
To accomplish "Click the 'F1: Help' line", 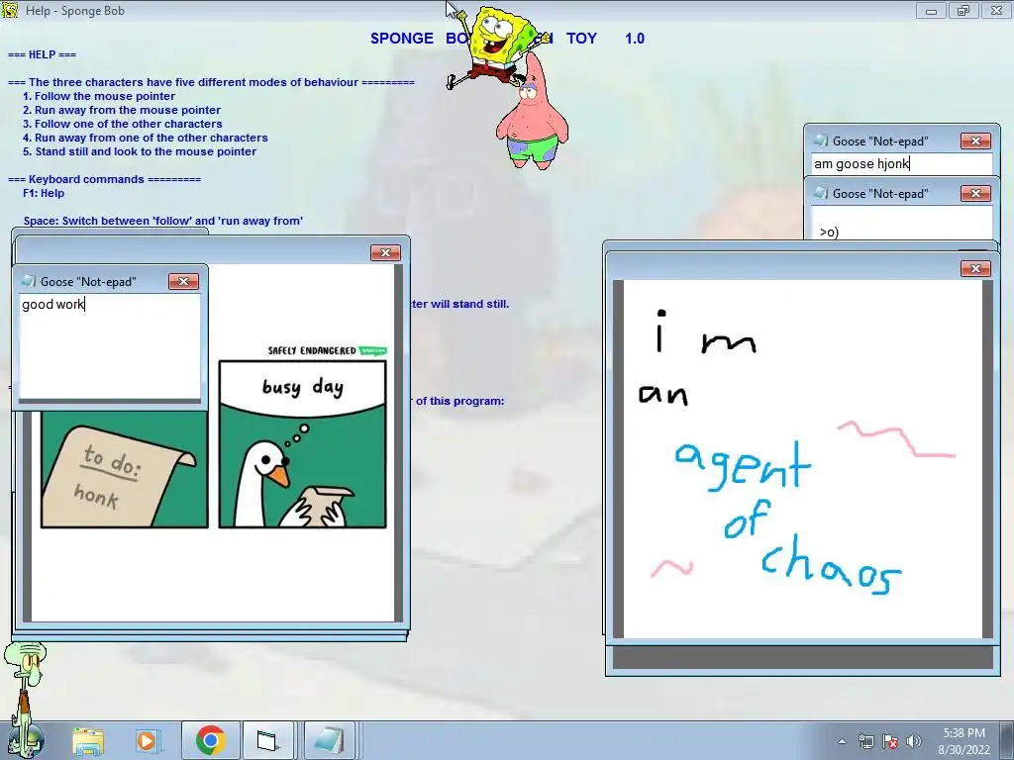I will point(44,193).
